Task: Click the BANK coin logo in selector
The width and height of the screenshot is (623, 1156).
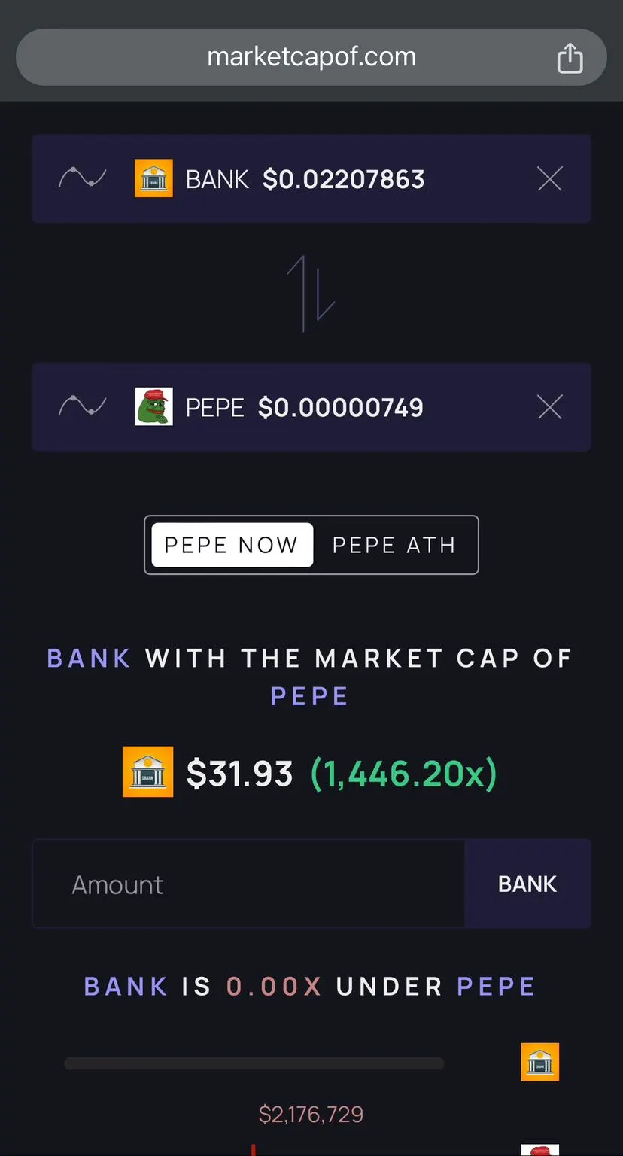Action: click(x=153, y=178)
